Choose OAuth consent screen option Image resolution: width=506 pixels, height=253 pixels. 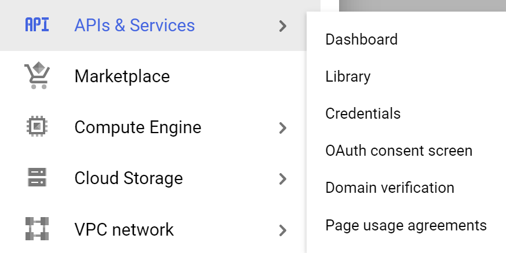coord(399,151)
